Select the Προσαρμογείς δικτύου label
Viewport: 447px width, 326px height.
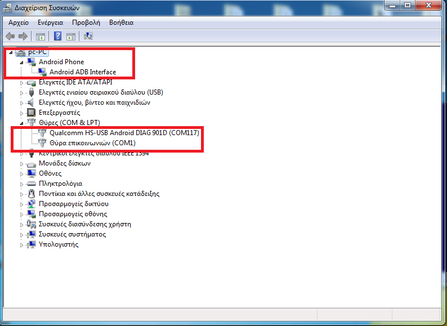coord(74,204)
